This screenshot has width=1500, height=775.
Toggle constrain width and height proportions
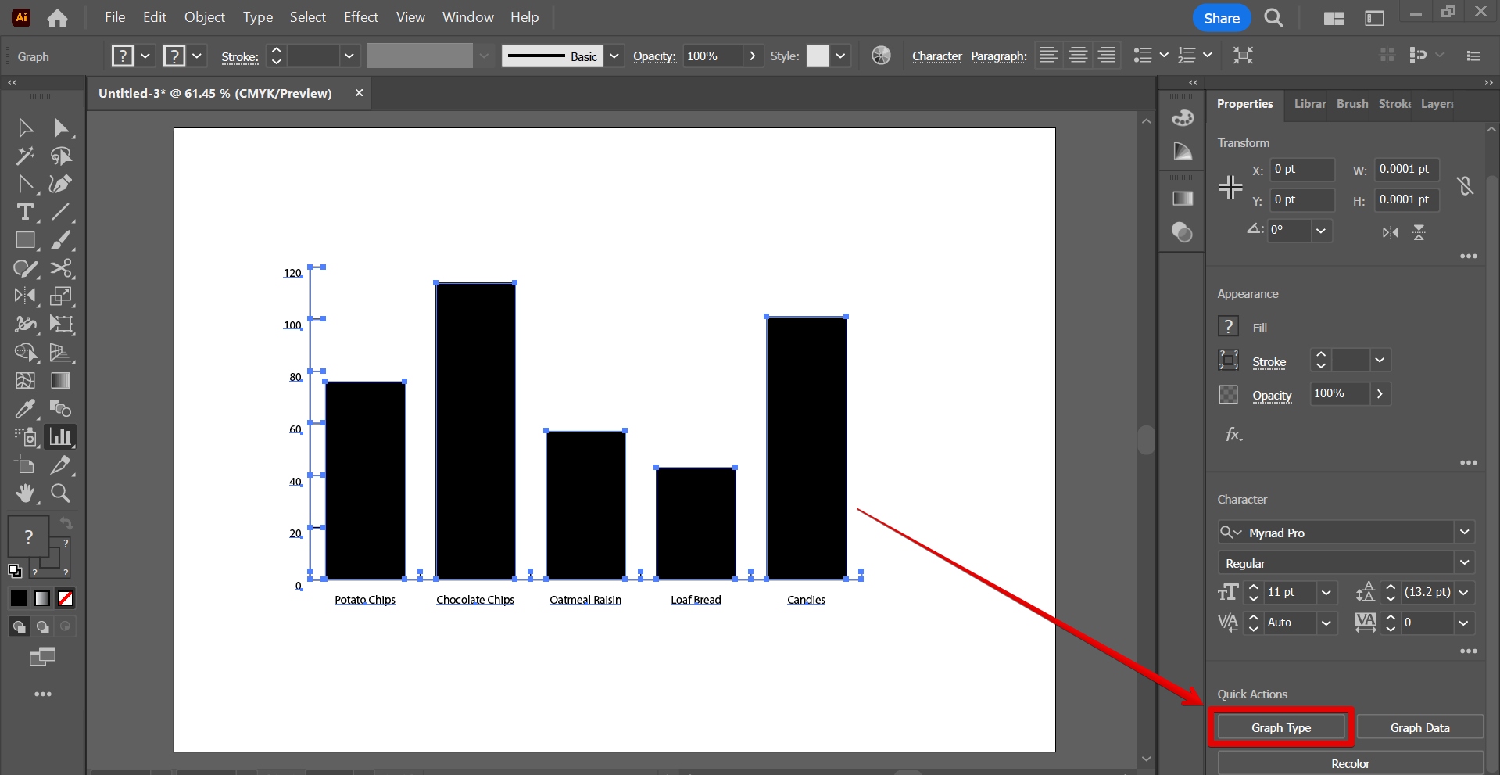1465,185
